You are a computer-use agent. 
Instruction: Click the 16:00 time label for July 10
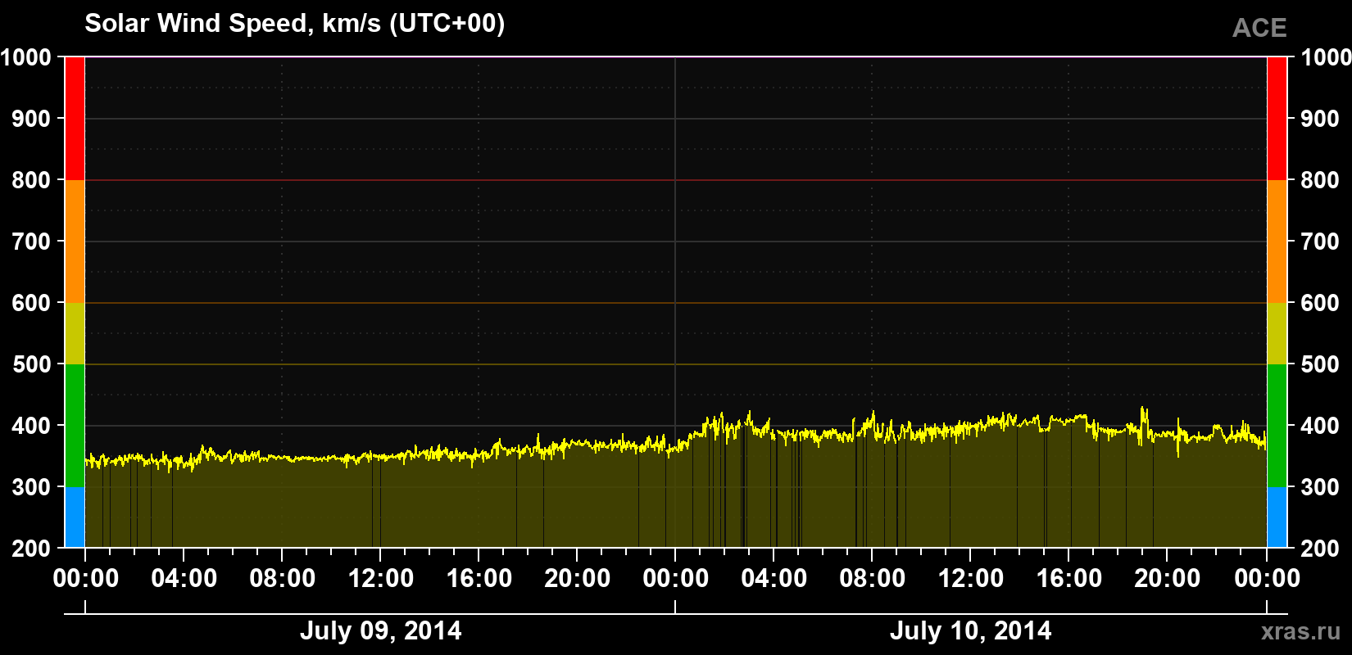1068,579
